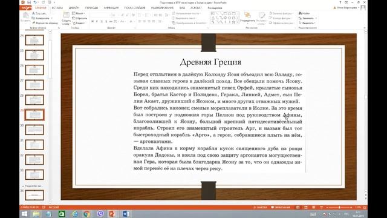Open the Вид ribbon tab
The height and width of the screenshot is (218, 387).
(x=182, y=8)
